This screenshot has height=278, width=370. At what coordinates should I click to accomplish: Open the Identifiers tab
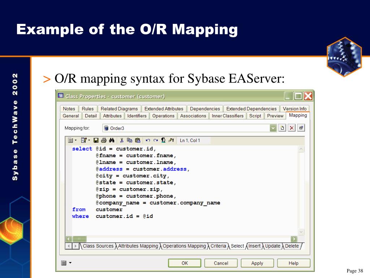point(137,116)
